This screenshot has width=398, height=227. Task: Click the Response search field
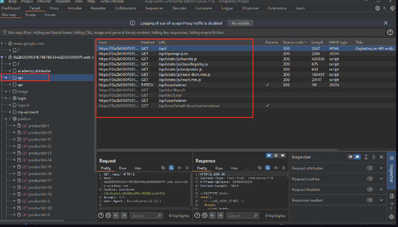coord(243,216)
